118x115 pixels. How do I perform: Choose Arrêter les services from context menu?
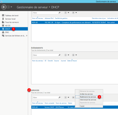(x=89, y=94)
